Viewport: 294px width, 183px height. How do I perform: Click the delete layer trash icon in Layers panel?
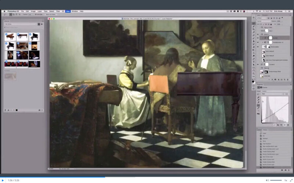coord(287,79)
